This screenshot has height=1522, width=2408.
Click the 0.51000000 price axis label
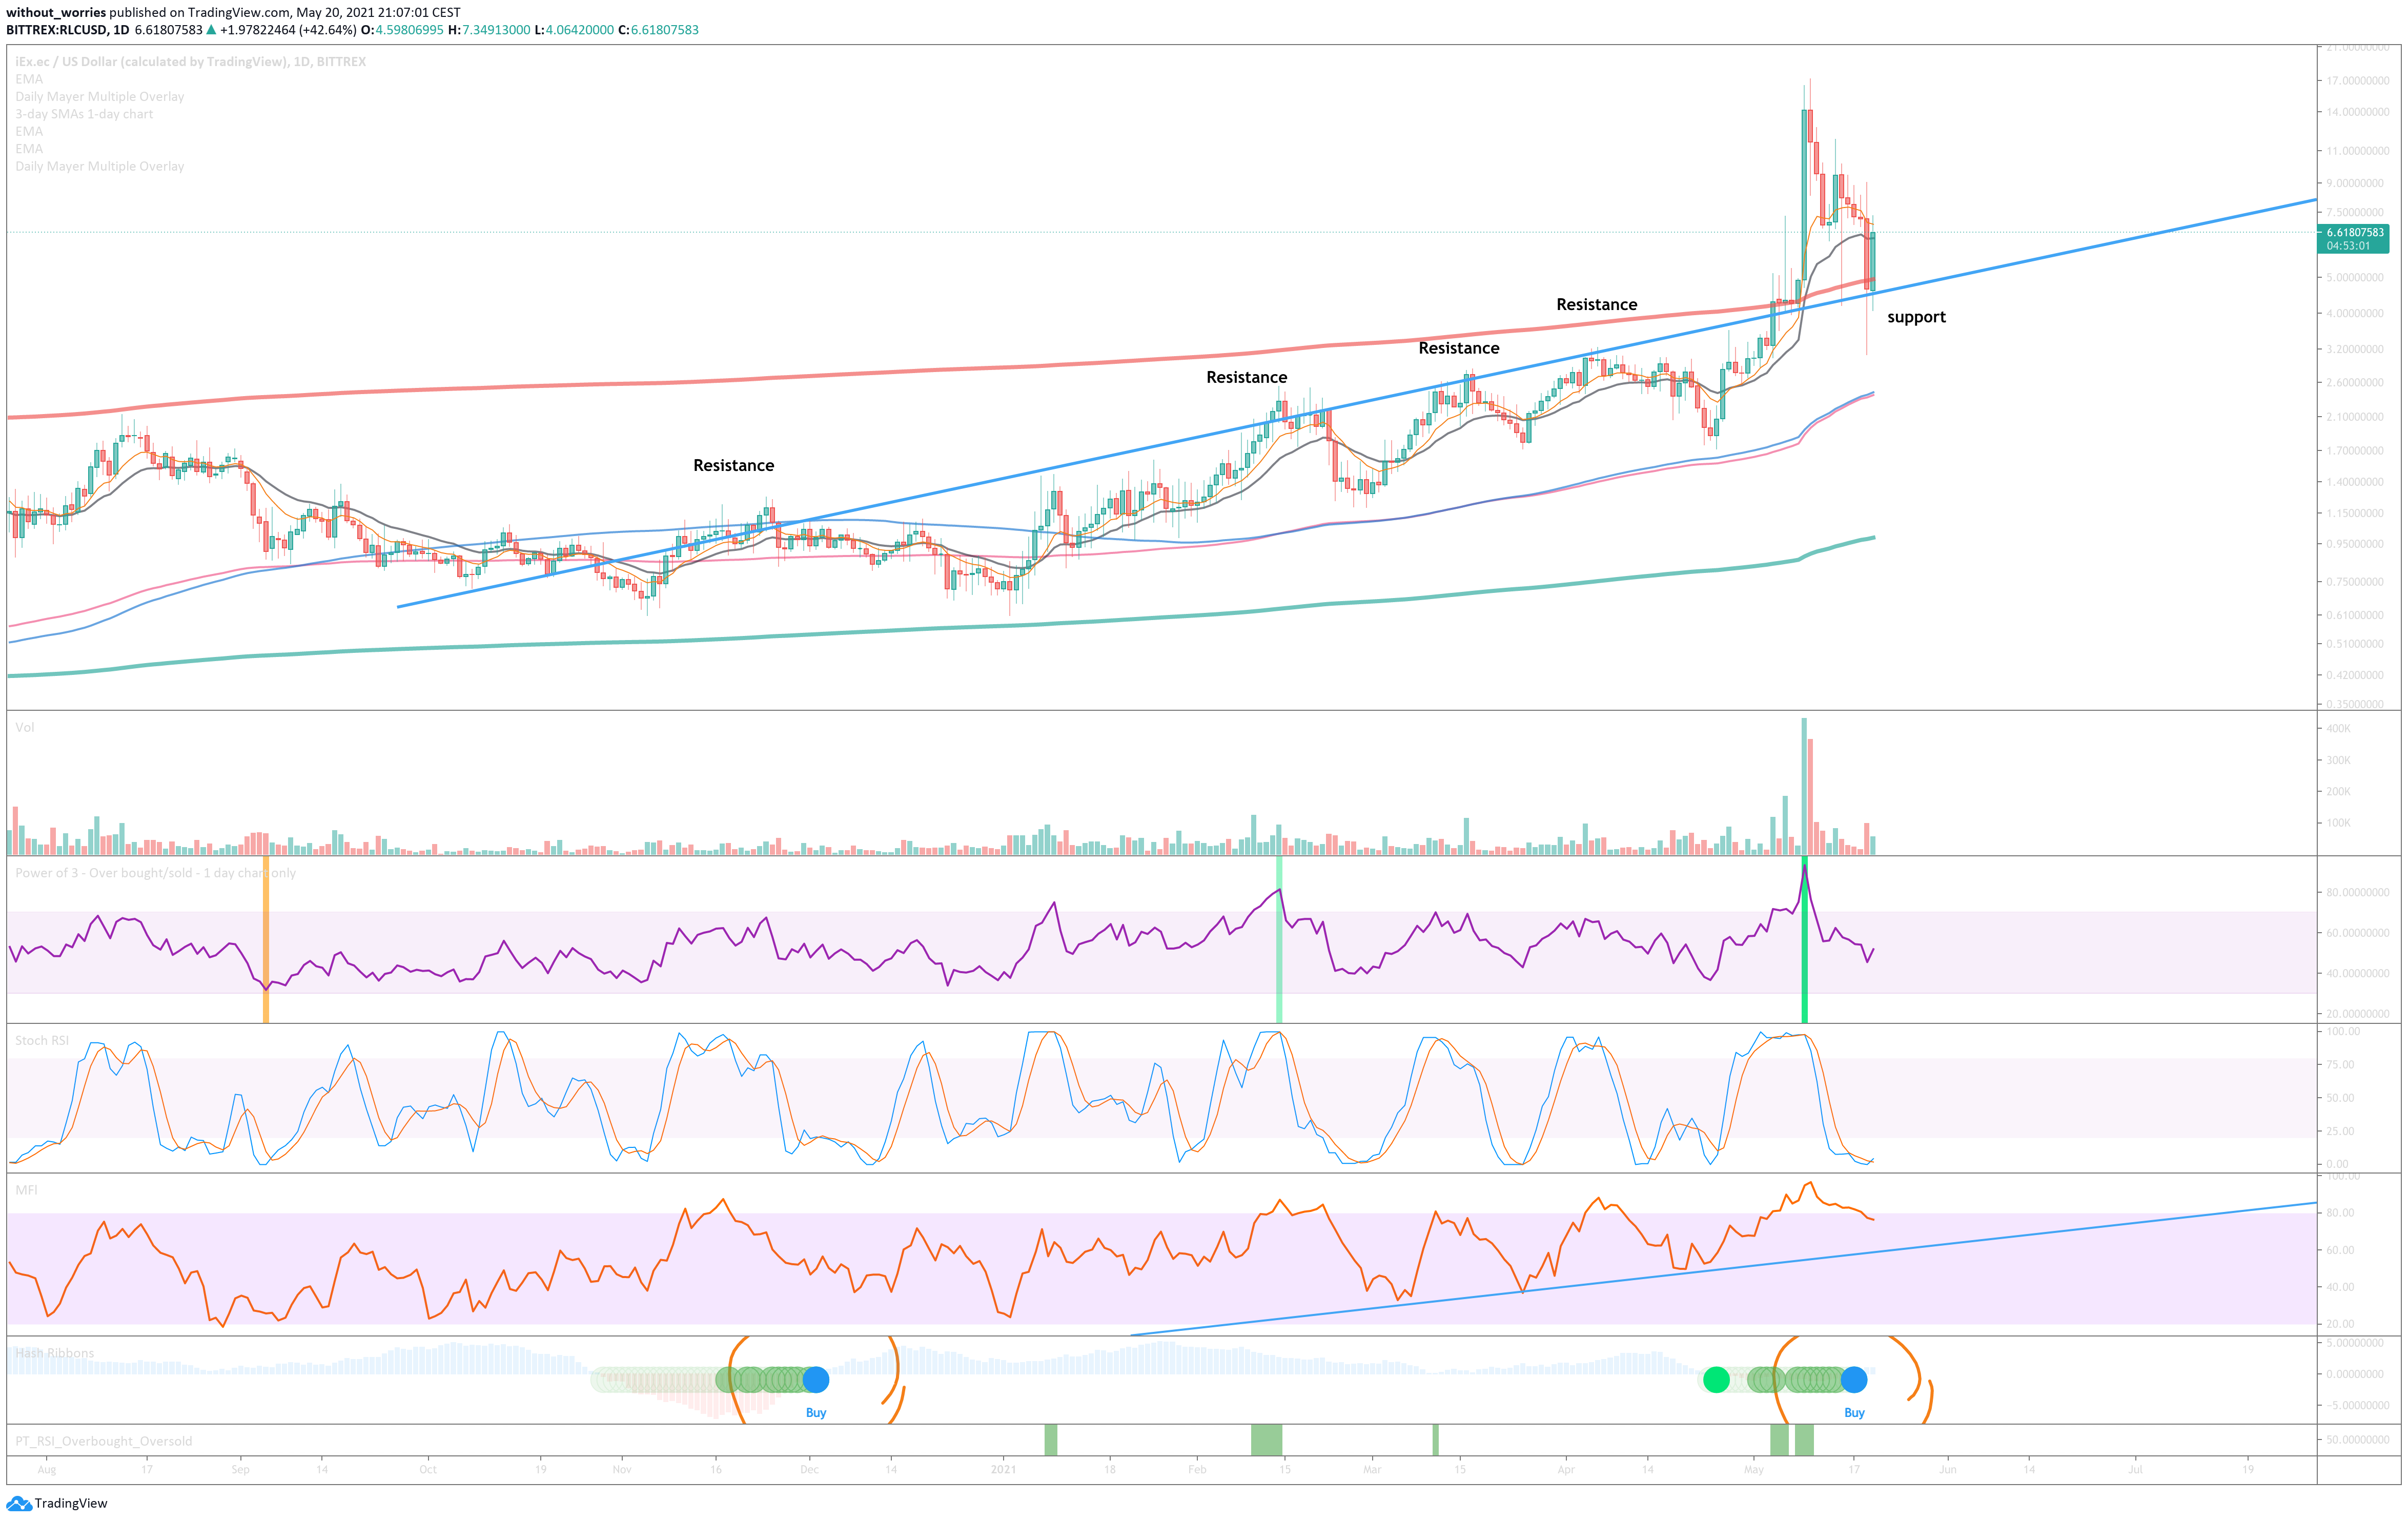pos(2355,644)
